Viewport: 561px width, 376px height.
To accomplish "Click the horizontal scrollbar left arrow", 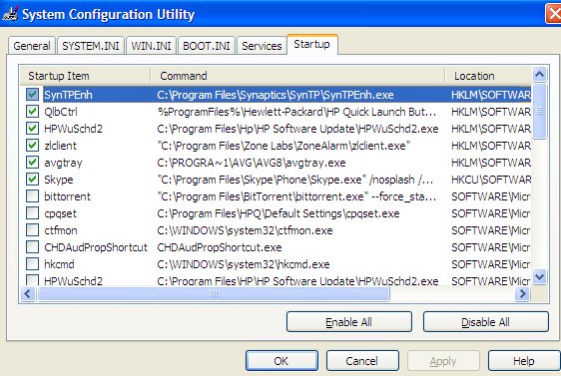I will click(x=28, y=294).
